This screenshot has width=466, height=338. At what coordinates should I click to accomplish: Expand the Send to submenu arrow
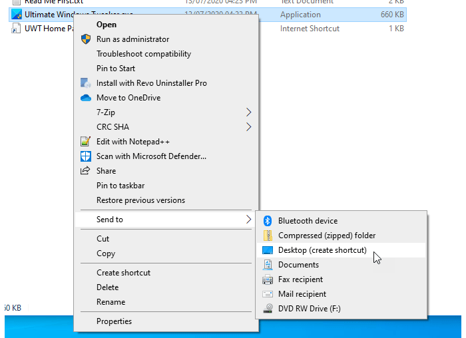click(248, 220)
